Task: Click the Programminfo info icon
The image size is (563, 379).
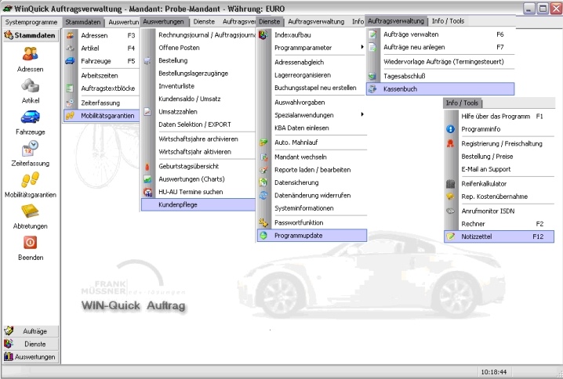Action: [x=450, y=129]
